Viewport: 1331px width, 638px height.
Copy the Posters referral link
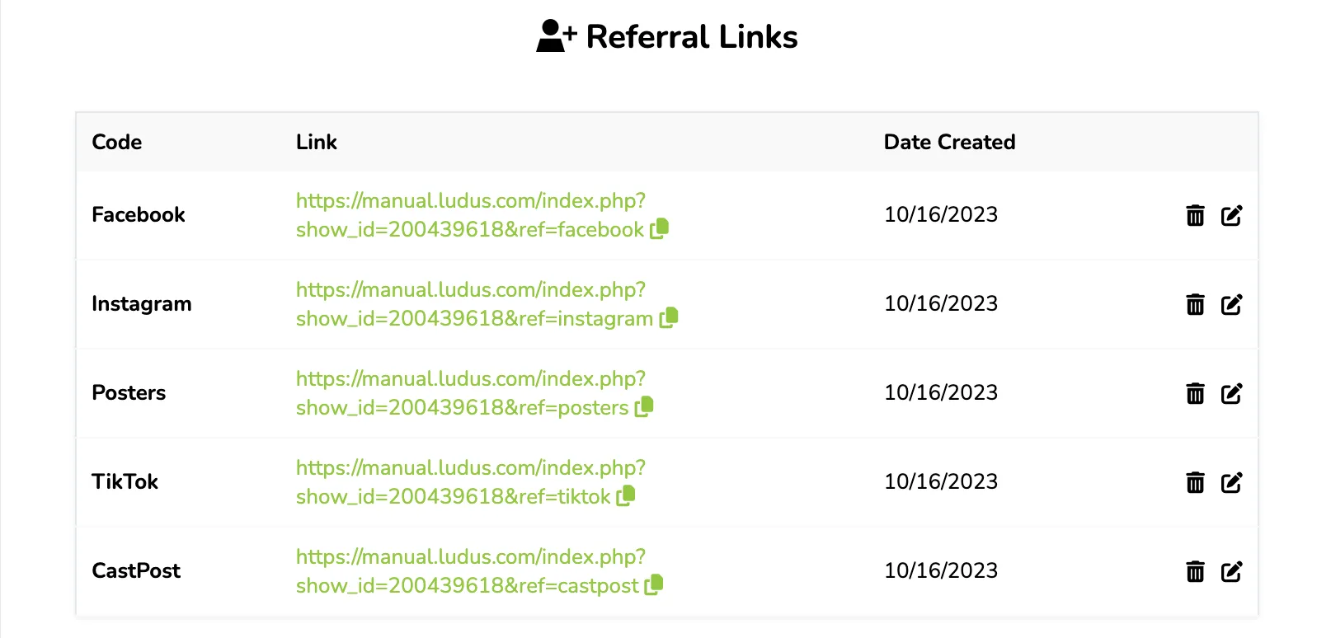click(644, 406)
